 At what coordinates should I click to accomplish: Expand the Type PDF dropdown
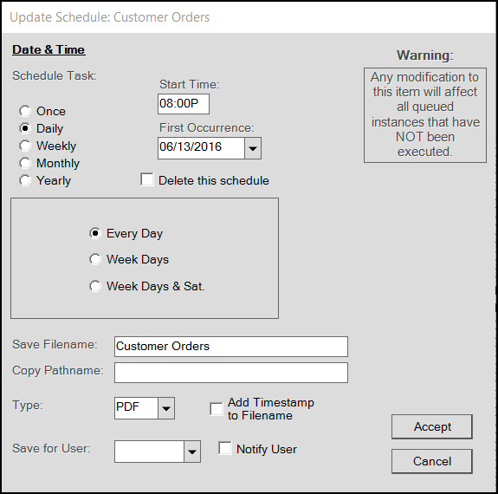166,408
